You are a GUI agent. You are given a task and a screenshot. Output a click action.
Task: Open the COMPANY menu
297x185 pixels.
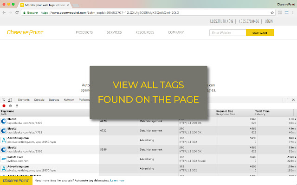coord(176,32)
